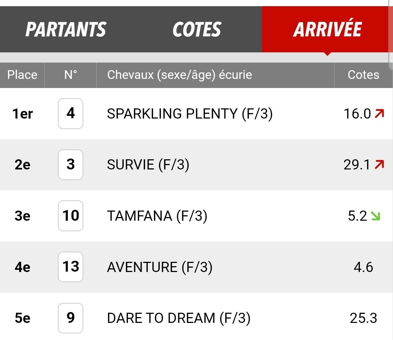Click the red up arrow beside 16.0
The image size is (393, 340).
[x=379, y=113]
